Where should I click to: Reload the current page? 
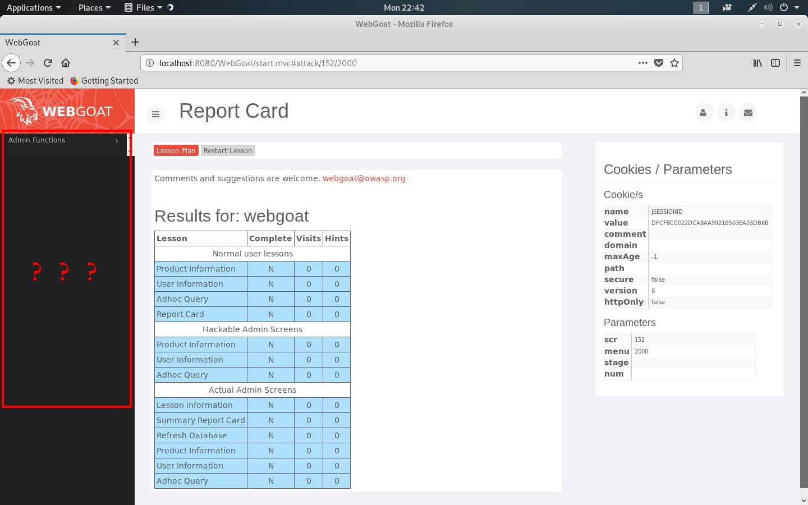click(48, 63)
